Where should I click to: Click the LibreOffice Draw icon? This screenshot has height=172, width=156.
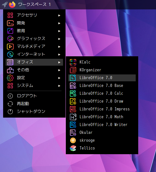[x=73, y=101]
